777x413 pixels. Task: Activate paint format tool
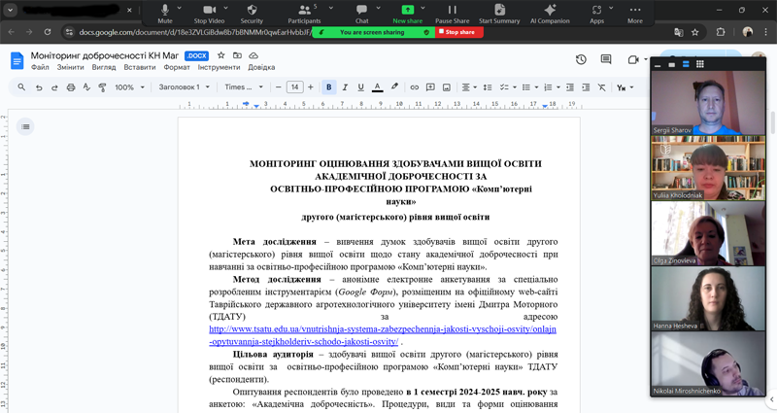(103, 87)
